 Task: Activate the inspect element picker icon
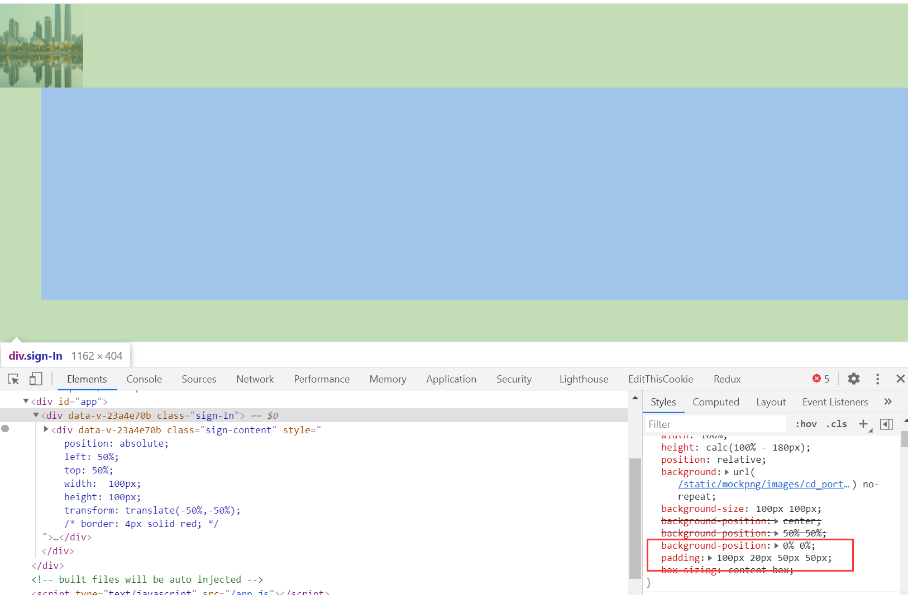point(13,379)
